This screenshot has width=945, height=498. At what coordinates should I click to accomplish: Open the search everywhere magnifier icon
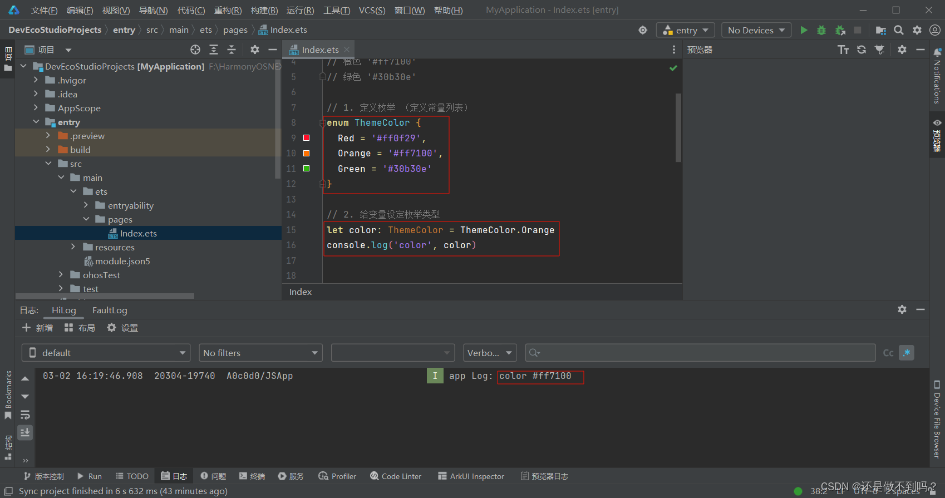point(899,30)
